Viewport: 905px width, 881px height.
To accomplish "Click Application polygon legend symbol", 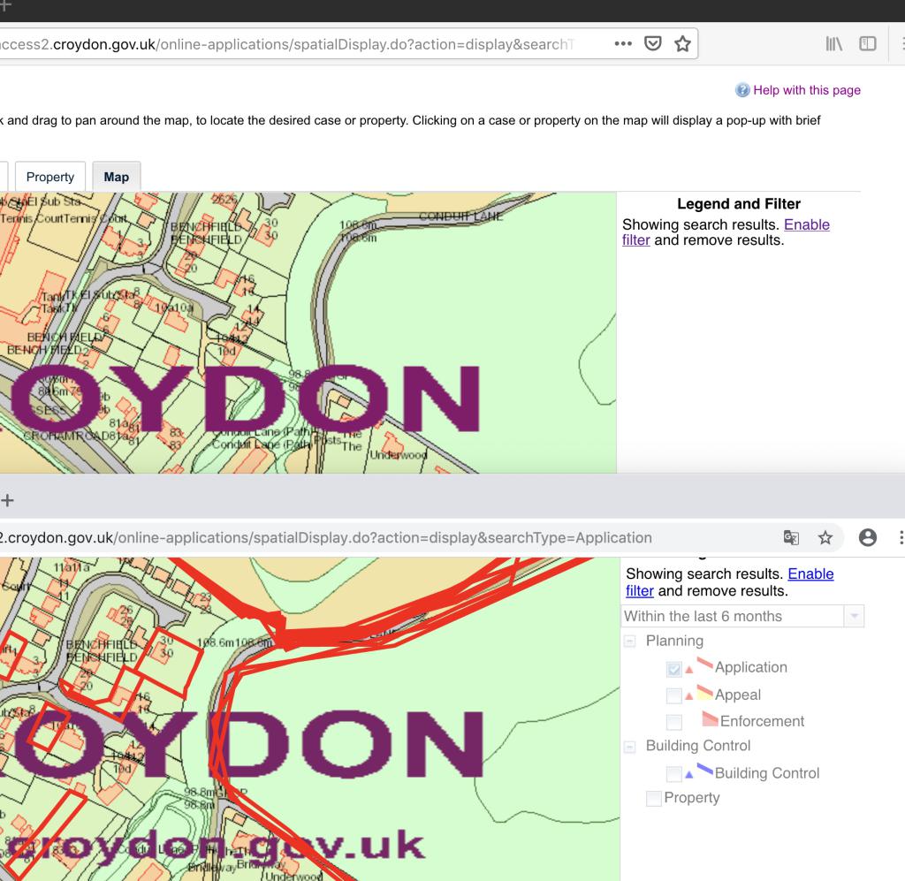I will (704, 663).
